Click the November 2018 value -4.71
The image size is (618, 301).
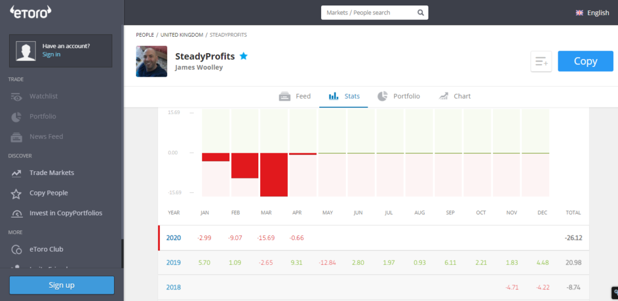[x=512, y=287]
